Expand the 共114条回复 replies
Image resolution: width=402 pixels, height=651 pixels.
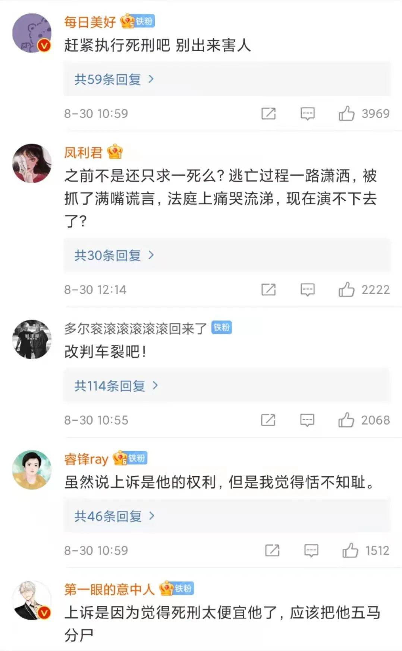pos(116,385)
